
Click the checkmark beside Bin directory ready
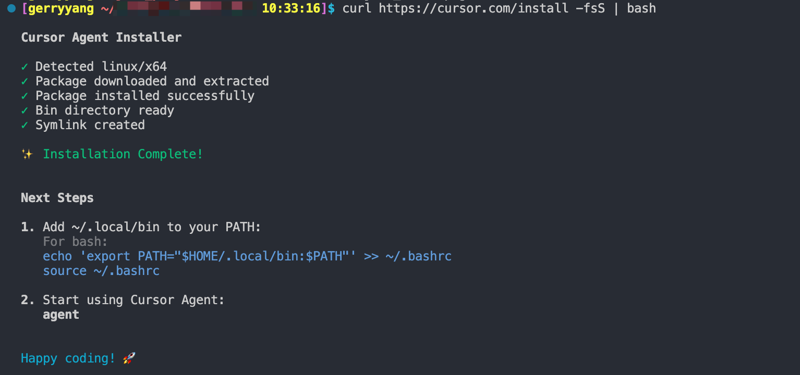click(x=25, y=110)
